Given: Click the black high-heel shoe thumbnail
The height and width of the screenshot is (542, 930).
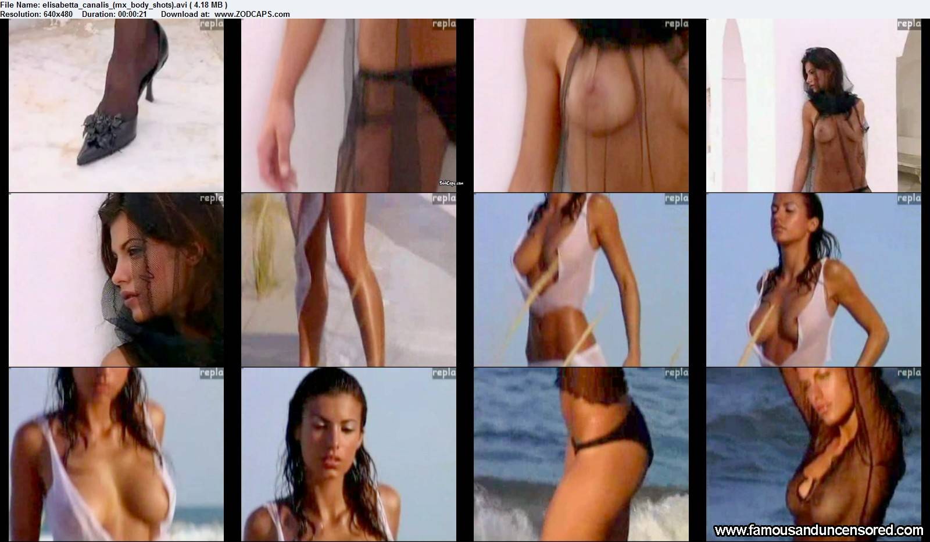Looking at the screenshot, I should 116,105.
